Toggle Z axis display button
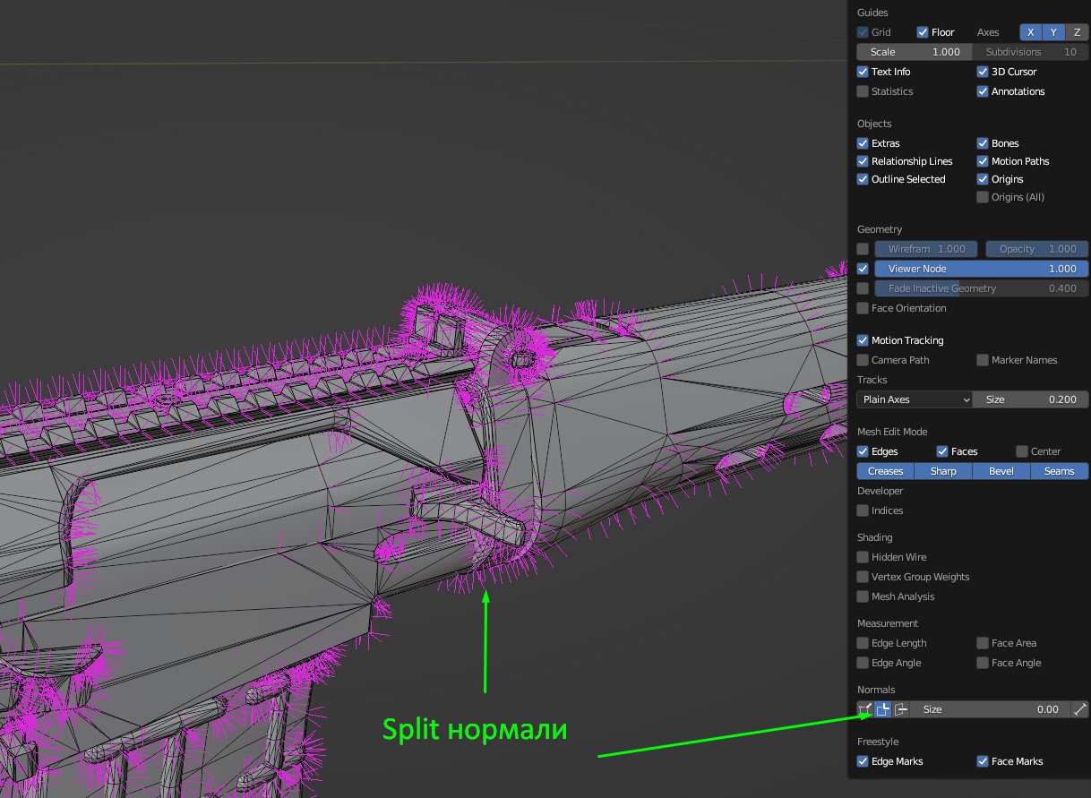The image size is (1091, 798). point(1078,32)
